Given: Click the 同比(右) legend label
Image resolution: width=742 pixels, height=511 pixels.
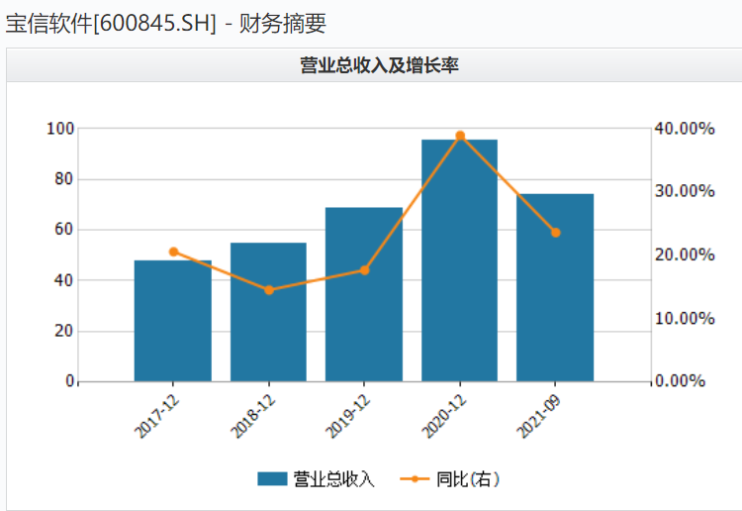Looking at the screenshot, I should [468, 479].
